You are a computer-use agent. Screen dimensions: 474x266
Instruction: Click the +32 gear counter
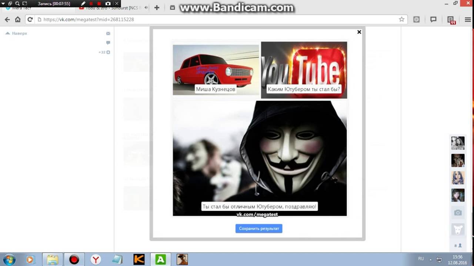(104, 52)
